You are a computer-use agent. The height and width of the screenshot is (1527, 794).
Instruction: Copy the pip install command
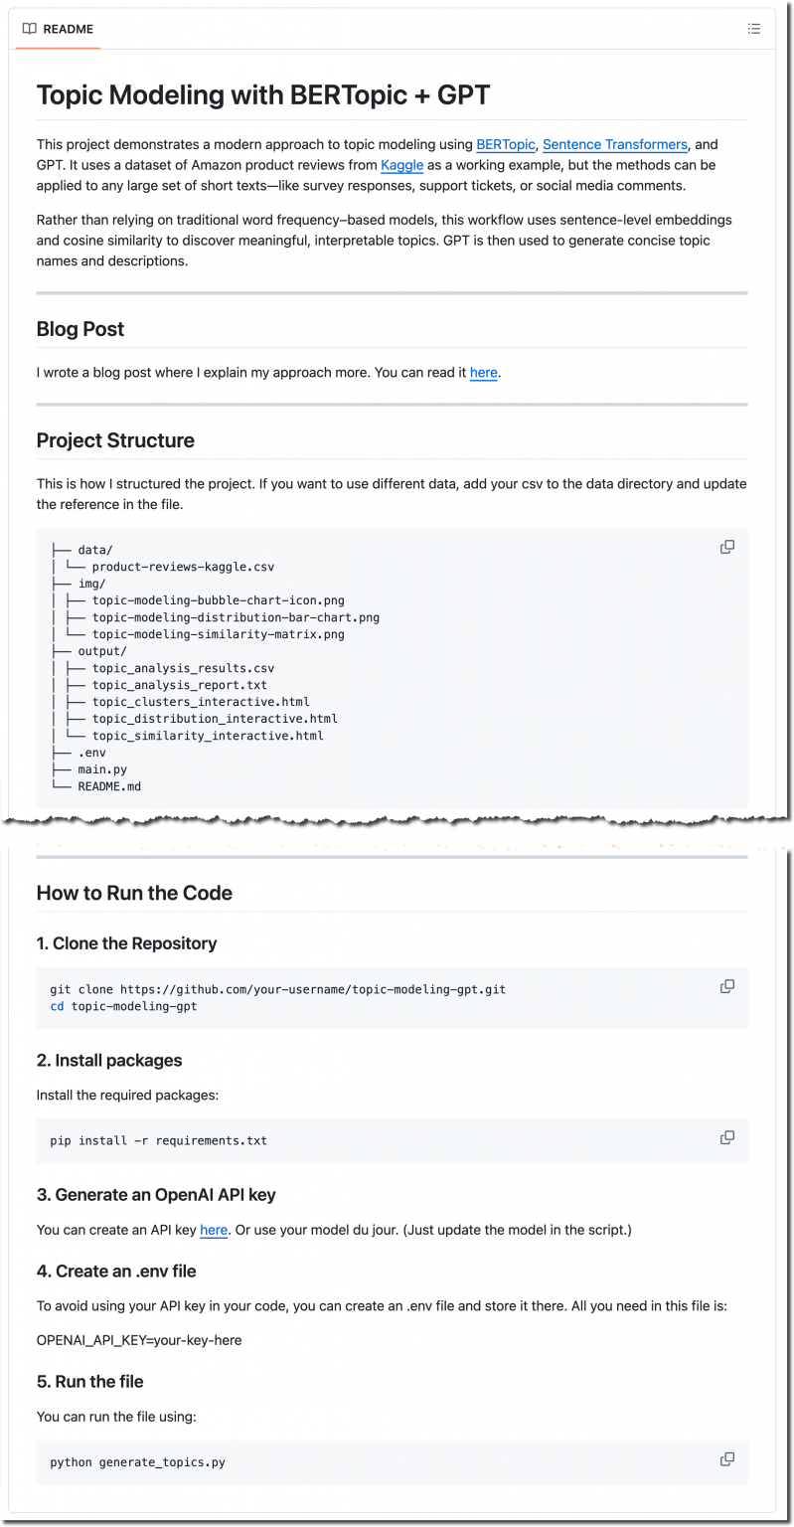click(x=726, y=1137)
